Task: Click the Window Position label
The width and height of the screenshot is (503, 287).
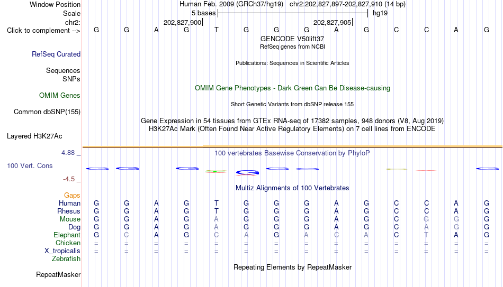Action: coord(55,4)
